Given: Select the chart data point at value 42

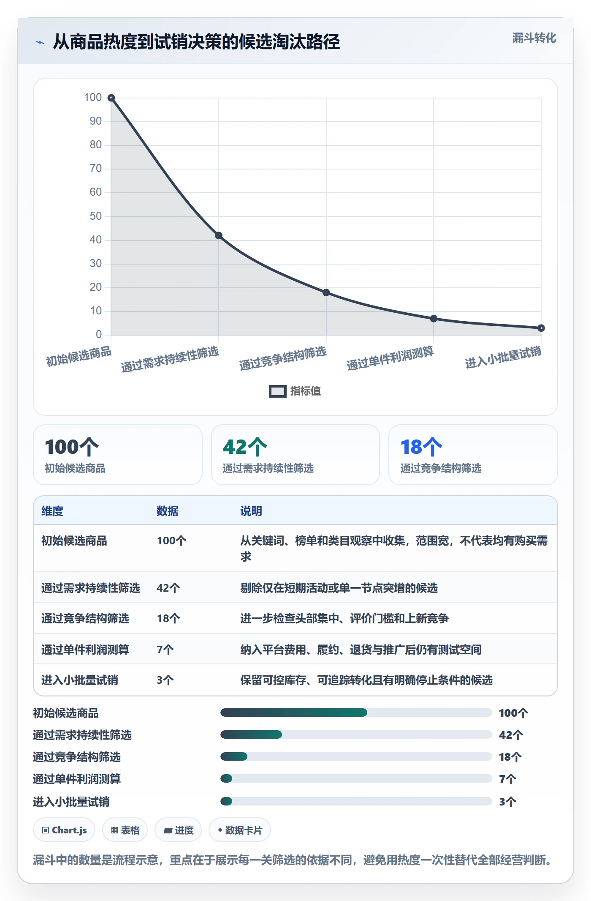Looking at the screenshot, I should [219, 235].
